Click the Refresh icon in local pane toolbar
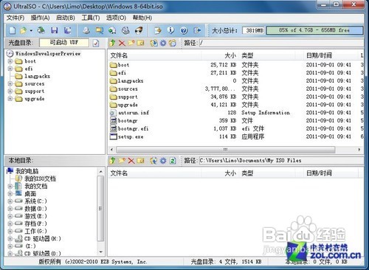 tap(173, 161)
